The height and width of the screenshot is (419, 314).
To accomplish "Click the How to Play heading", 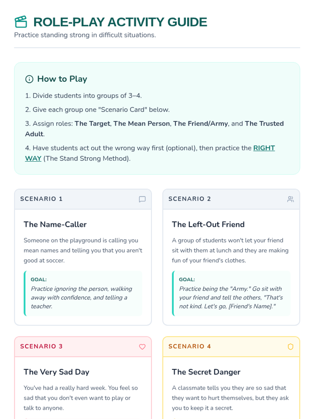I will (62, 79).
